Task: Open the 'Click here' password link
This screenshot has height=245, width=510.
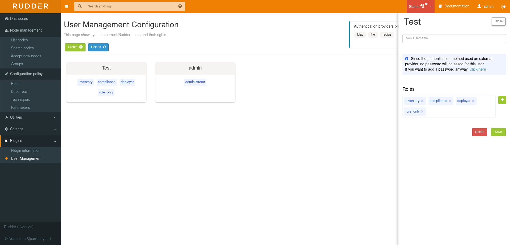Action: [478, 69]
